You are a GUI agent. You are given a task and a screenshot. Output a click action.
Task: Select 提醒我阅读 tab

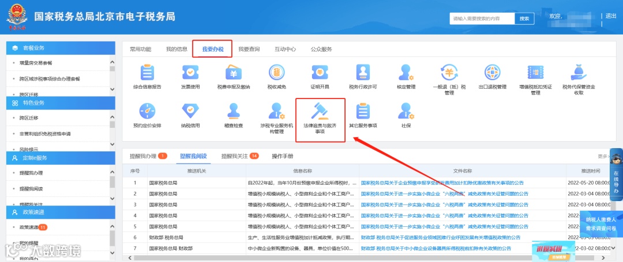click(x=193, y=156)
